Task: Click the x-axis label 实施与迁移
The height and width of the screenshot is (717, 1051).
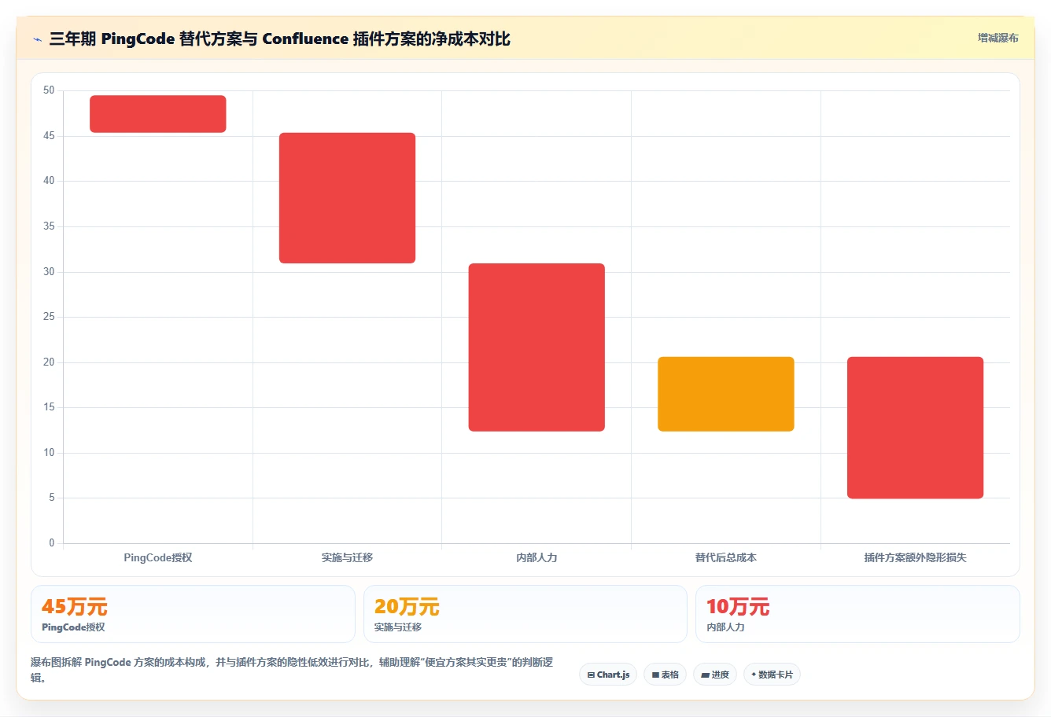Action: point(347,557)
